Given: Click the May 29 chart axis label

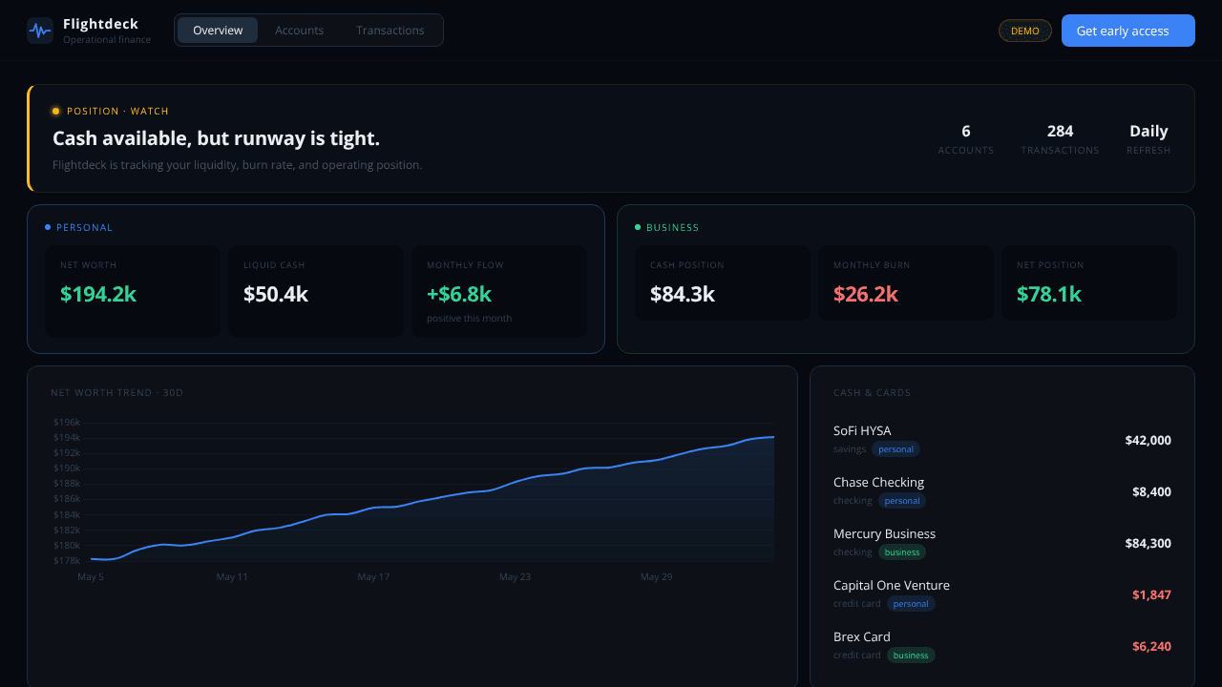Looking at the screenshot, I should click(x=656, y=577).
